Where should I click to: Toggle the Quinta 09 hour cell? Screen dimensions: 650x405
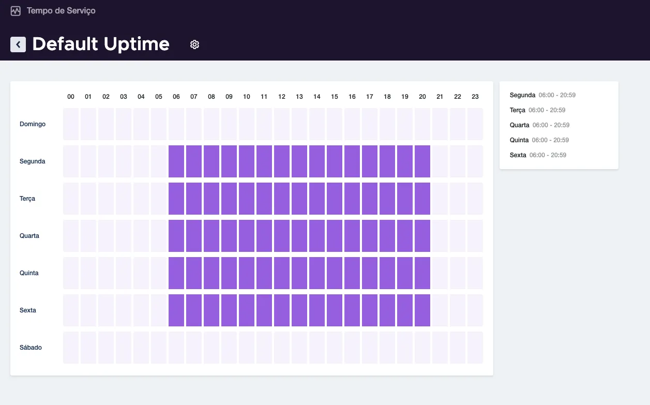[229, 273]
